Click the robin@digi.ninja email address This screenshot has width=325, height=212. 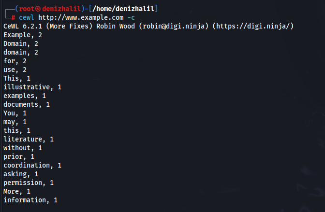174,26
